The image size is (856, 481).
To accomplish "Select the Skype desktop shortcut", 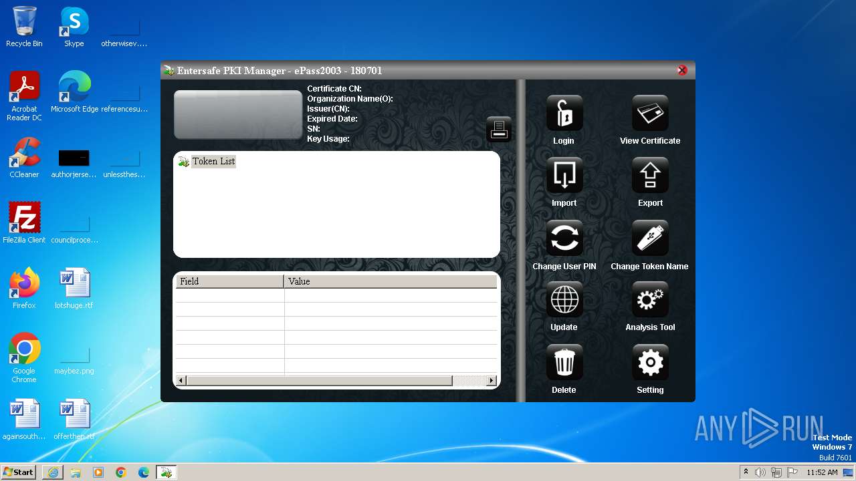I will (x=74, y=27).
